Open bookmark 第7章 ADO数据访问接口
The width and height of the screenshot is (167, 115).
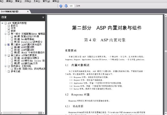[26, 58]
